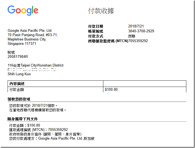Screen dimensions: 195x148
Task: Click the 稅號 label
Action: tap(11, 52)
